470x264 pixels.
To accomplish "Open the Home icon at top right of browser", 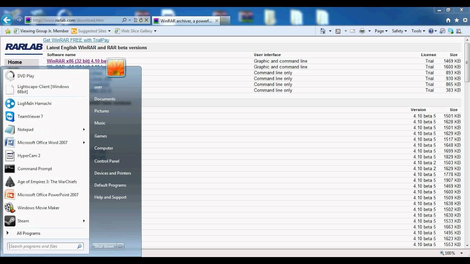I will pyautogui.click(x=448, y=20).
